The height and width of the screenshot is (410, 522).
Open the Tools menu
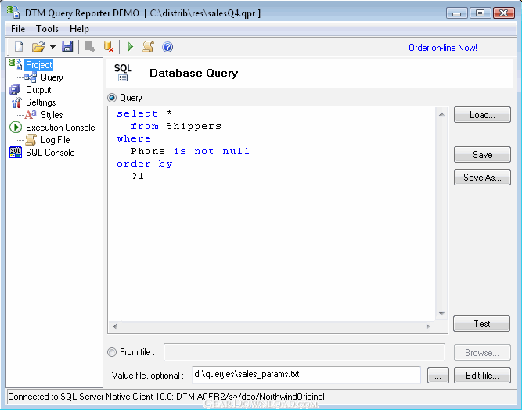tap(47, 29)
